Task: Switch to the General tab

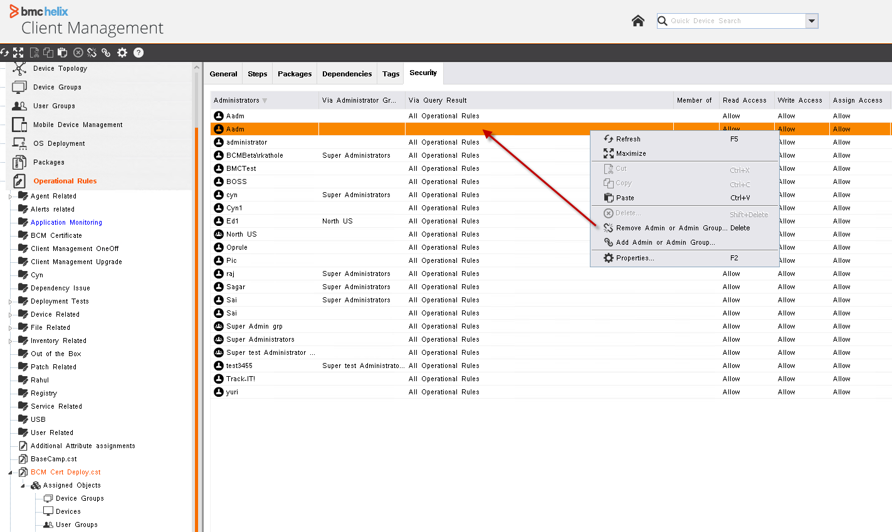Action: tap(224, 74)
